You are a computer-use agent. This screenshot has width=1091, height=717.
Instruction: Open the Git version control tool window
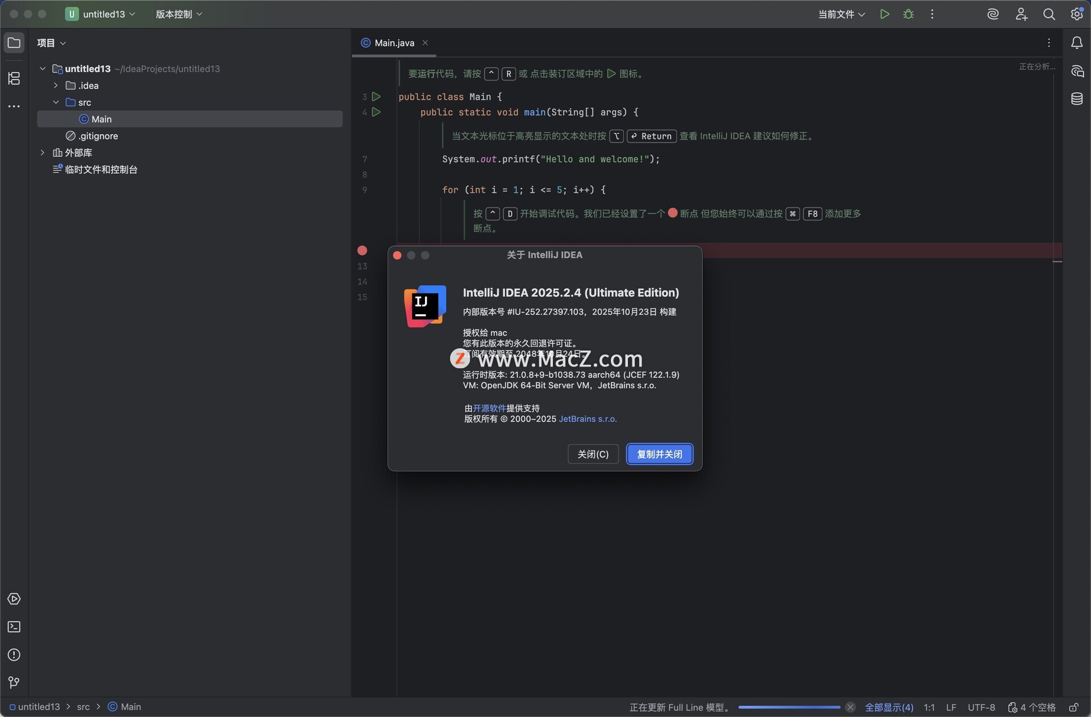(14, 682)
